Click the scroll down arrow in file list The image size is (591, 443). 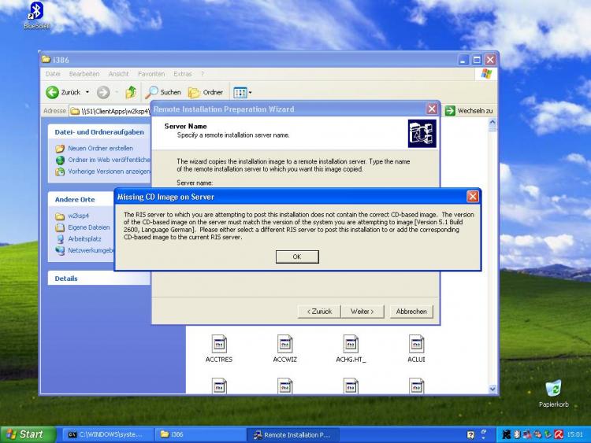(x=492, y=389)
